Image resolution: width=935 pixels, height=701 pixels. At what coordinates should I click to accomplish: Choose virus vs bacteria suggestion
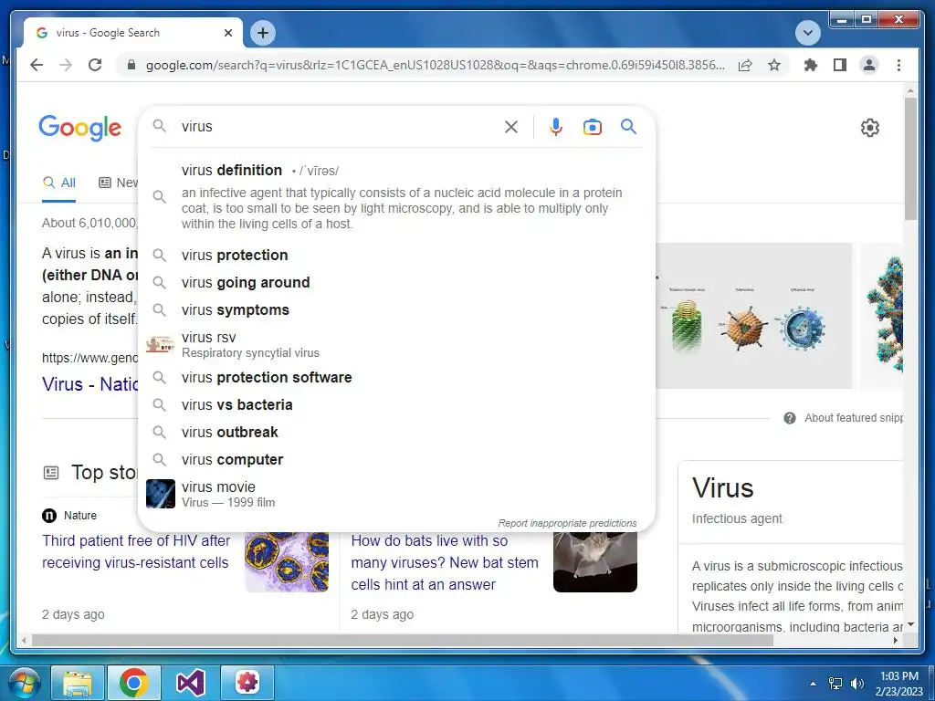pyautogui.click(x=396, y=404)
